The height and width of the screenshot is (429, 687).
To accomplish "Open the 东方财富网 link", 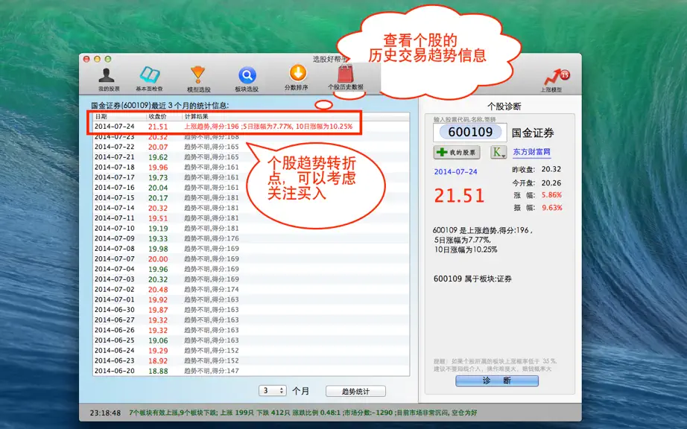I will [531, 152].
